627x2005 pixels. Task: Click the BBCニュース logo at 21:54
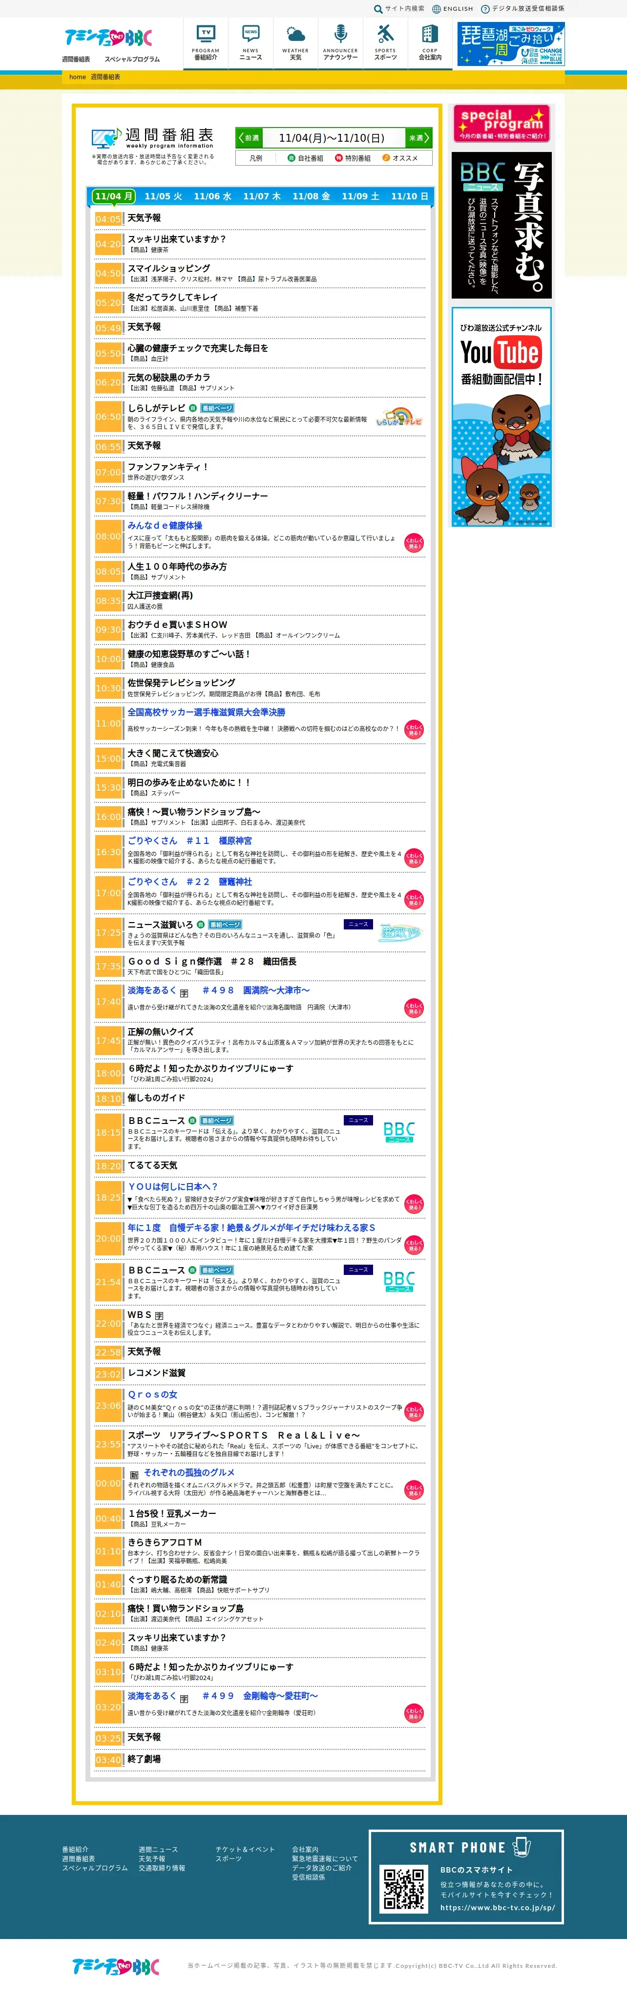[x=399, y=1281]
